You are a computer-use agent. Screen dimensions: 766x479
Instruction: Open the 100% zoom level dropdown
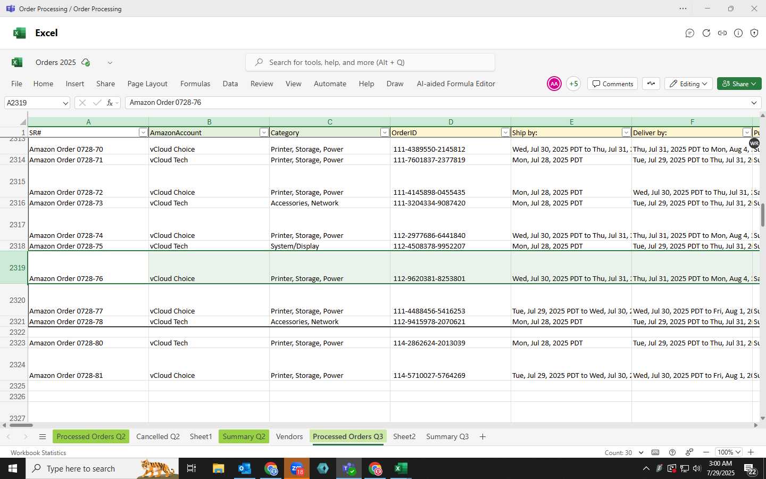tap(728, 452)
